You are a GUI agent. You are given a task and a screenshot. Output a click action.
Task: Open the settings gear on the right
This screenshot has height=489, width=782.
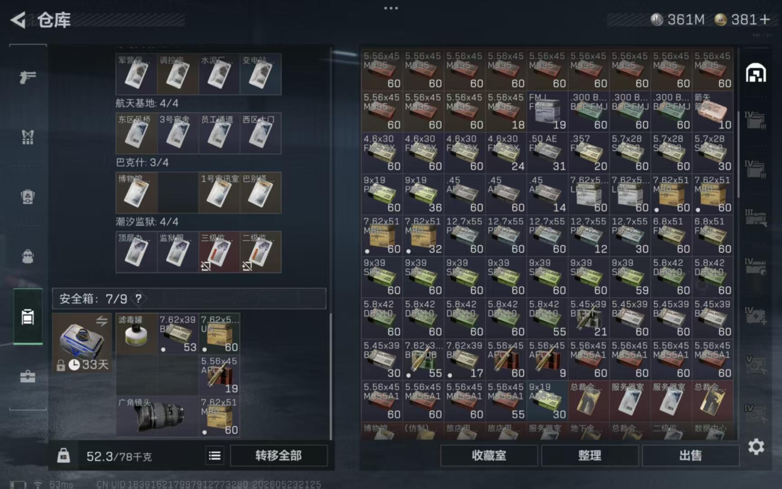pyautogui.click(x=756, y=447)
